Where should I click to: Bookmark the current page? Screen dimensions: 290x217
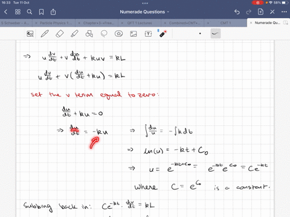pyautogui.click(x=41, y=12)
